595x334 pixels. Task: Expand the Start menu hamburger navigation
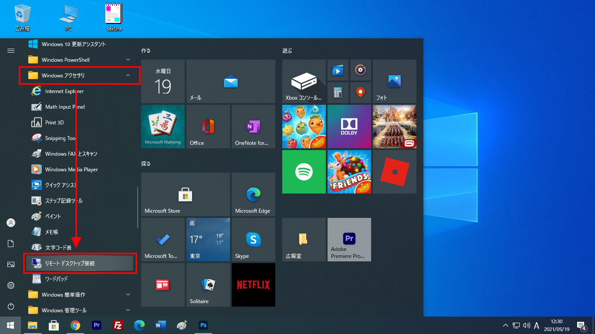tap(11, 51)
